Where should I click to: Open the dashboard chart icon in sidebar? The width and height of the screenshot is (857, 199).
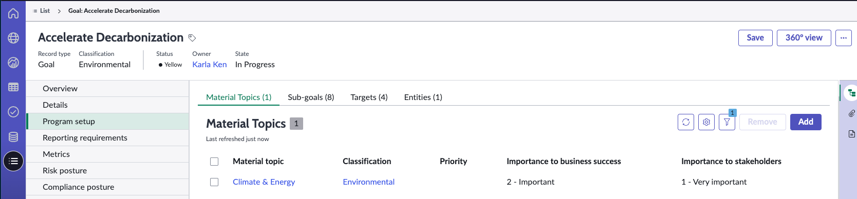(x=13, y=63)
